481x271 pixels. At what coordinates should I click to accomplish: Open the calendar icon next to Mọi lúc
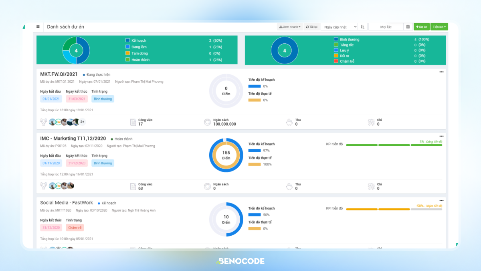(x=408, y=27)
